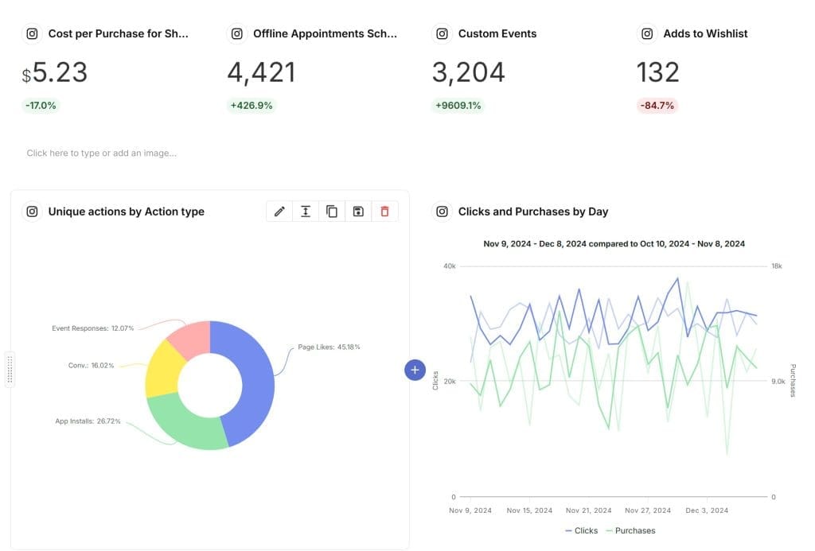
Task: Click the blue plus button between widgets
Action: [x=415, y=370]
